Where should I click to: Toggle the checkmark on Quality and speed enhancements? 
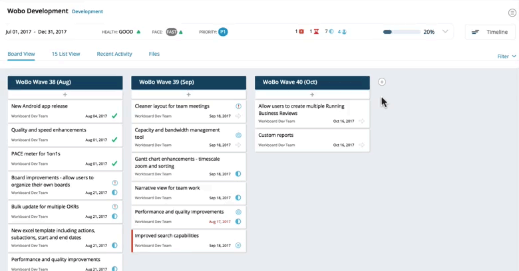114,139
